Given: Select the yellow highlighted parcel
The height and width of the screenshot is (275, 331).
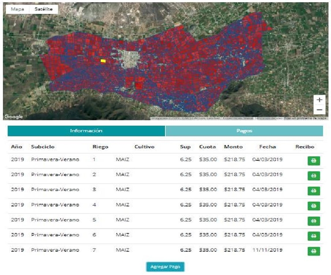Looking at the screenshot, I should [x=103, y=61].
